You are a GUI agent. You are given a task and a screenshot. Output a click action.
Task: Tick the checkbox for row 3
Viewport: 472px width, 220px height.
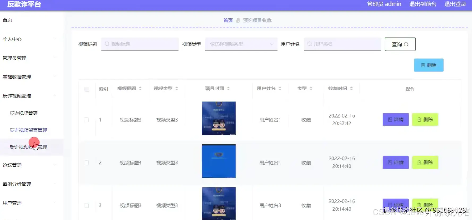tap(86, 205)
